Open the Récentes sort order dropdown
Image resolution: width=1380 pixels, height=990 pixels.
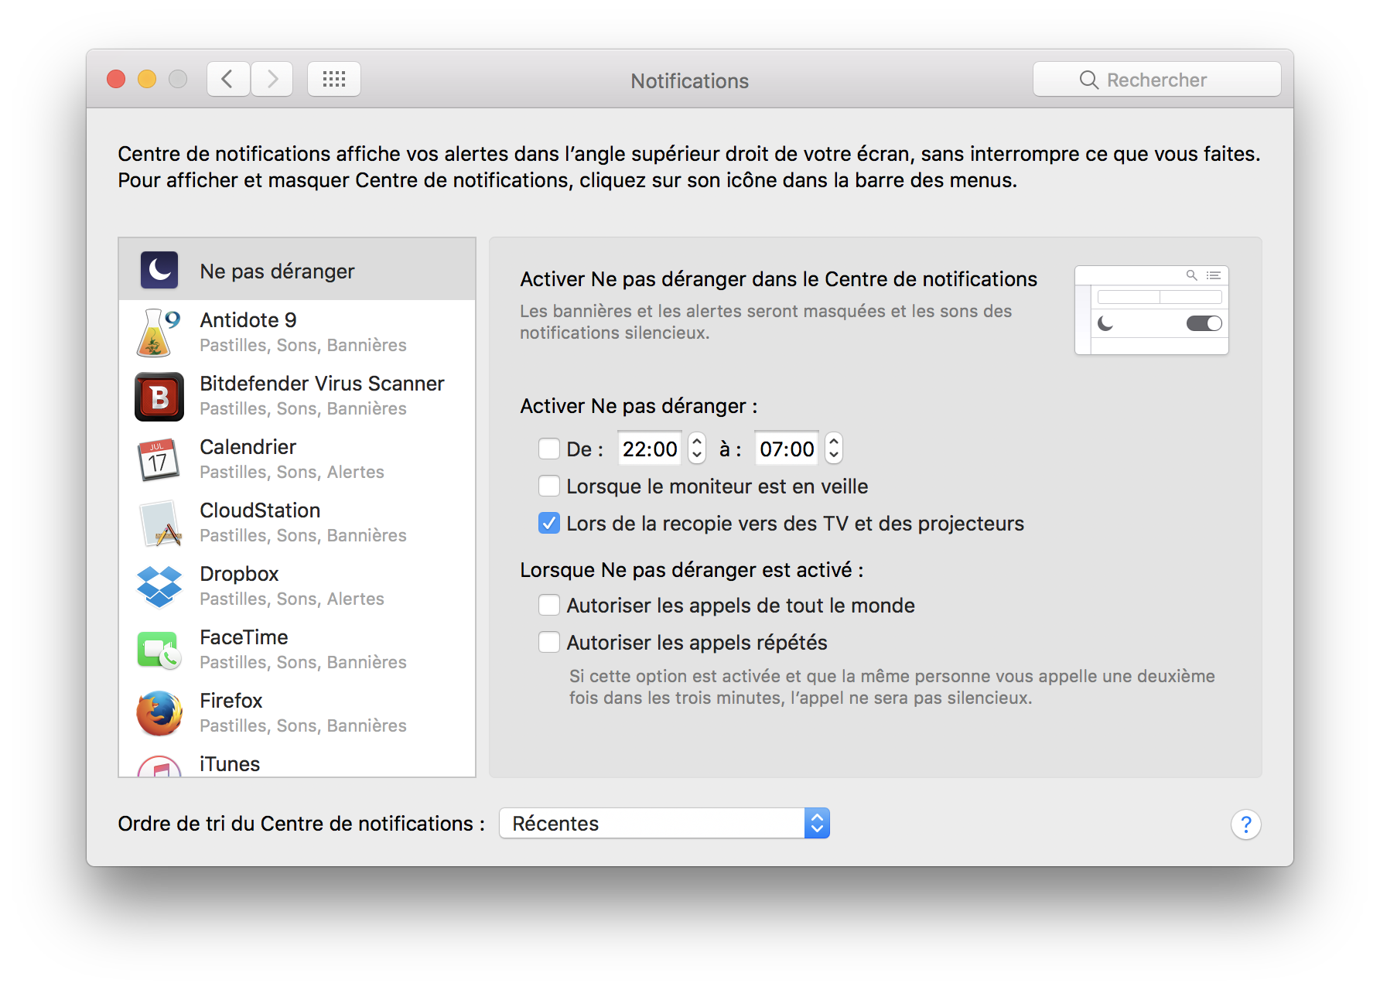pos(664,823)
